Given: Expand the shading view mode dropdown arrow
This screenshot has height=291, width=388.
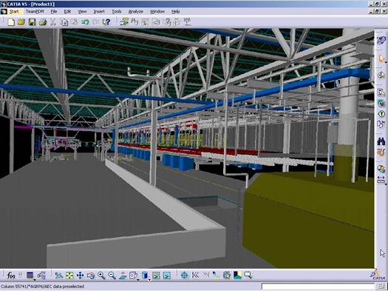Looking at the screenshot, I should point(149,280).
